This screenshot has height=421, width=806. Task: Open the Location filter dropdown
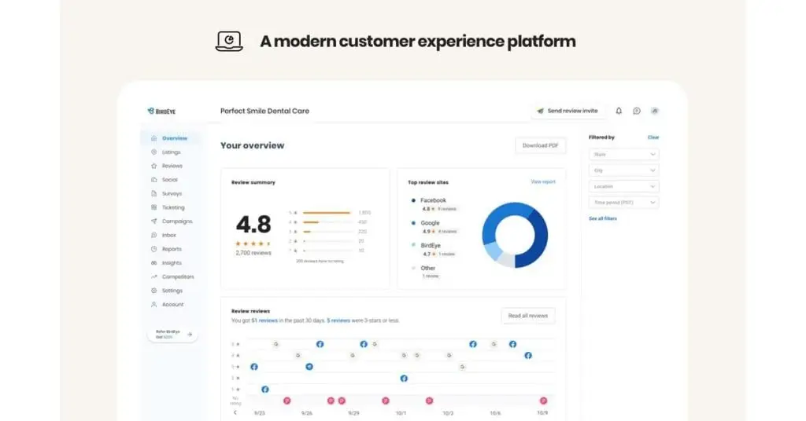623,187
